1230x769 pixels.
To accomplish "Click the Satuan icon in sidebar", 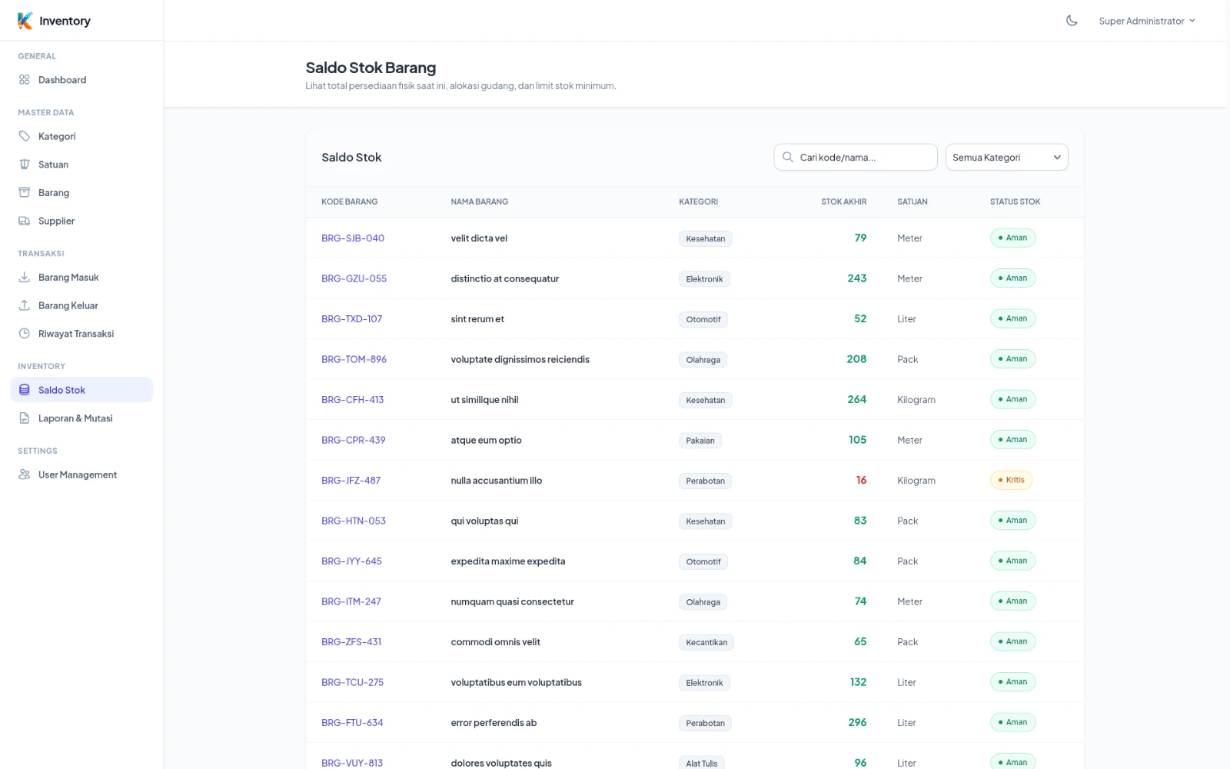I will (x=25, y=165).
